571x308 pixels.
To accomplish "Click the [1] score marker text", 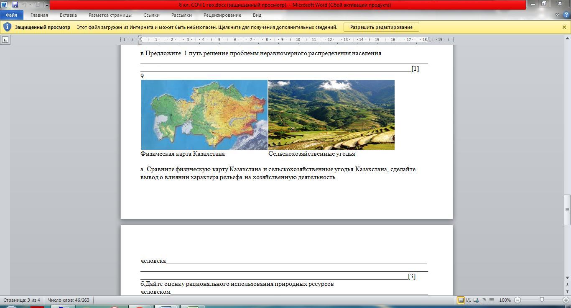I will [415, 69].
